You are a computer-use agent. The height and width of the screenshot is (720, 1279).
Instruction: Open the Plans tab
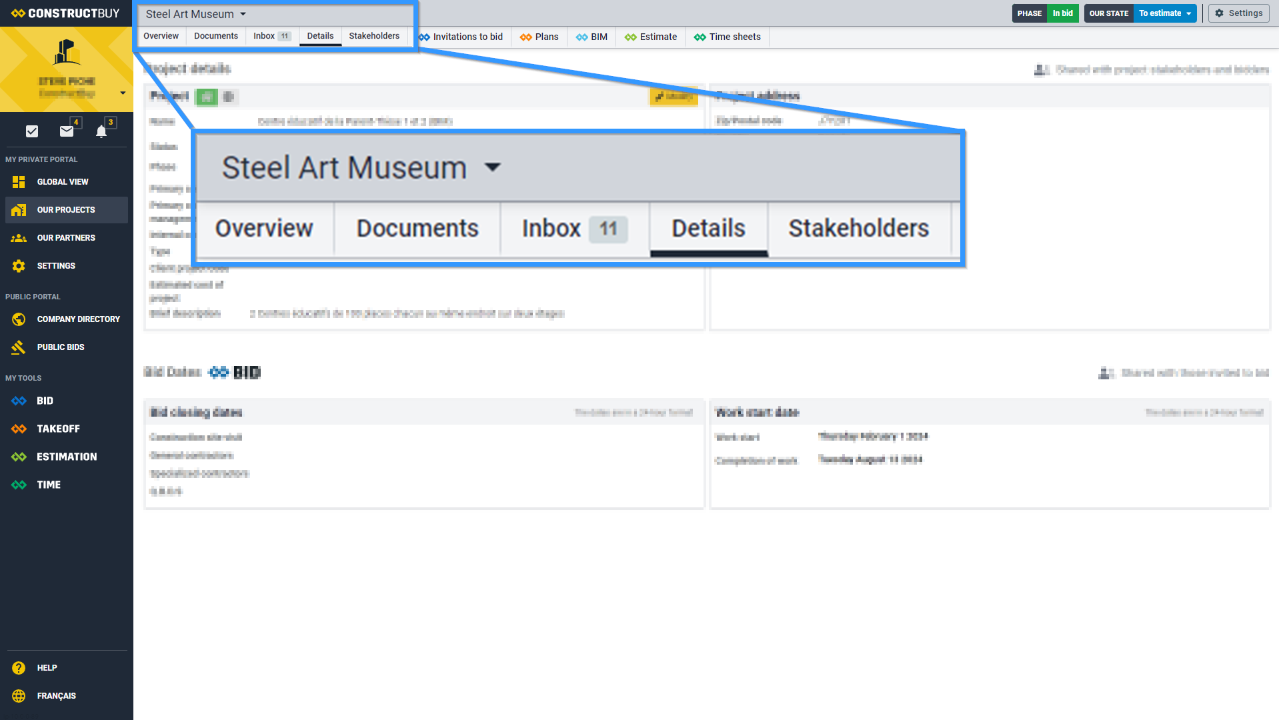click(x=539, y=37)
